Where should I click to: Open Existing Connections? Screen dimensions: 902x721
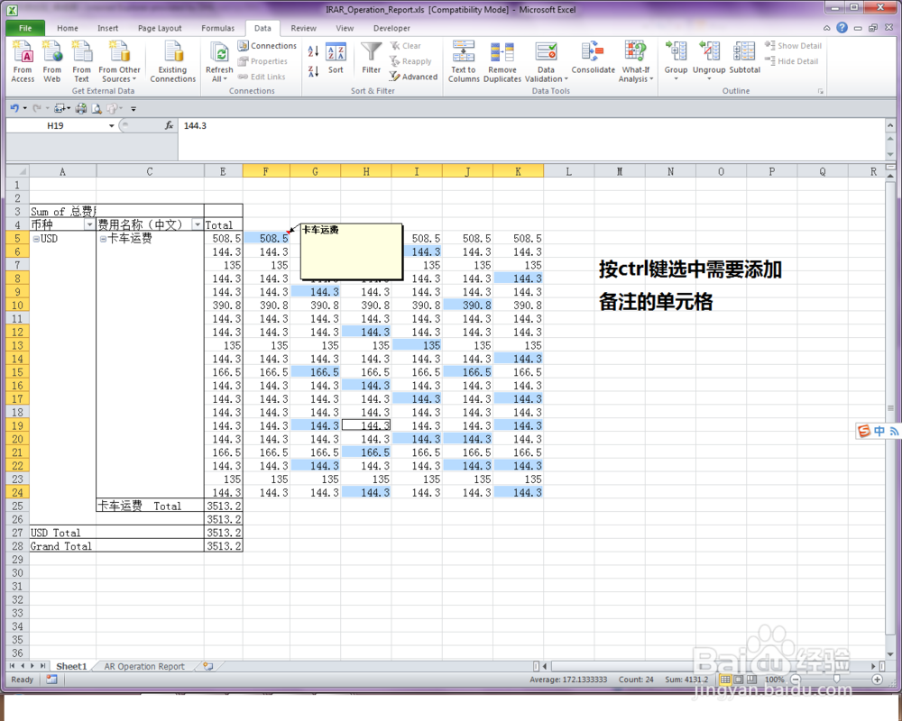(173, 61)
